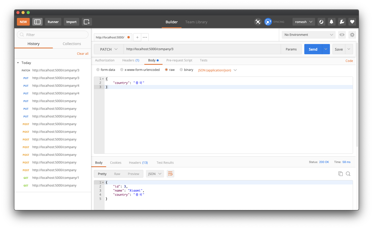Open a new window icon
Viewport: 373px width, 229px height.
tap(87, 22)
